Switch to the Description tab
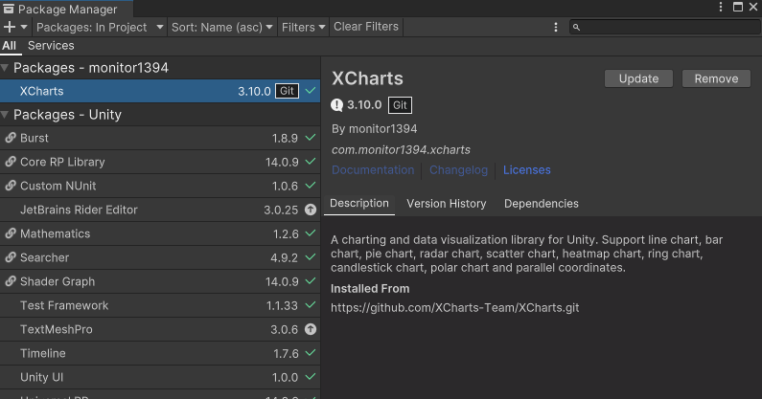Viewport: 762px width, 399px height. coord(359,204)
